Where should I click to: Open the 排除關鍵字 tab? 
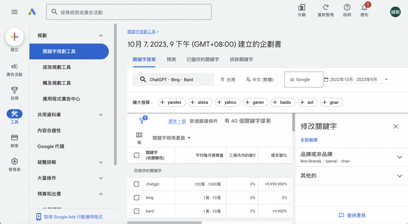[241, 60]
